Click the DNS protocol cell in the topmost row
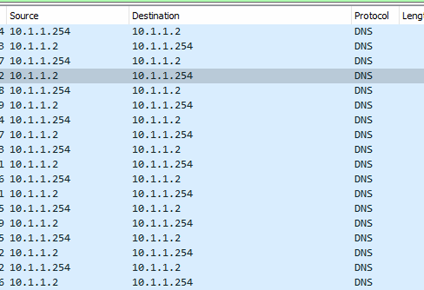 pyautogui.click(x=363, y=32)
